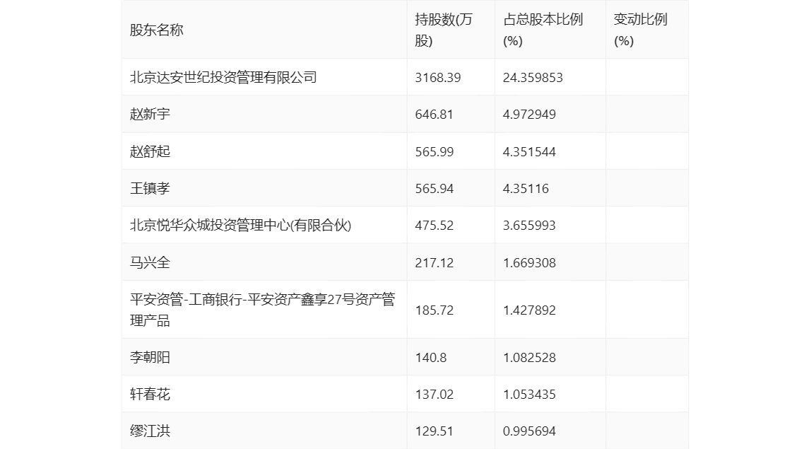
Task: Click the value 565.94
Action: tap(434, 189)
